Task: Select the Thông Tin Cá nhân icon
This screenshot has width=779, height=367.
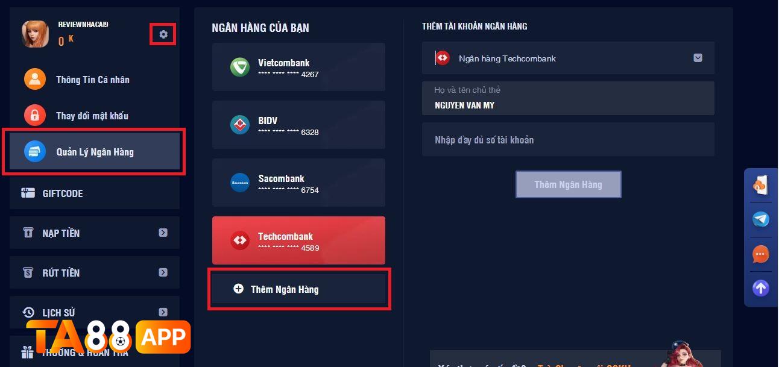Action: click(x=34, y=79)
